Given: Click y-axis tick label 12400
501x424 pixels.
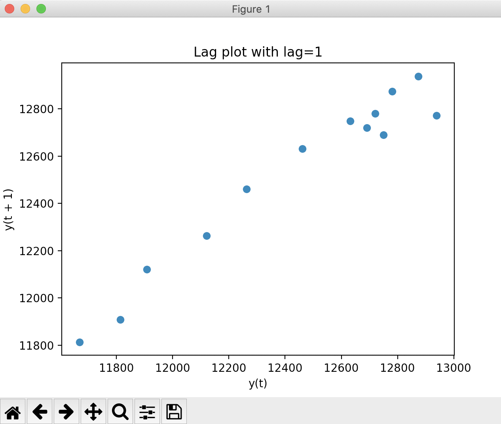Looking at the screenshot, I should click(36, 204).
